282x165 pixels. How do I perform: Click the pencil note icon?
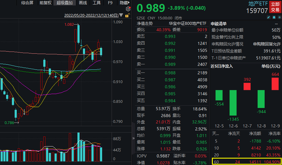pyautogui.click(x=269, y=18)
